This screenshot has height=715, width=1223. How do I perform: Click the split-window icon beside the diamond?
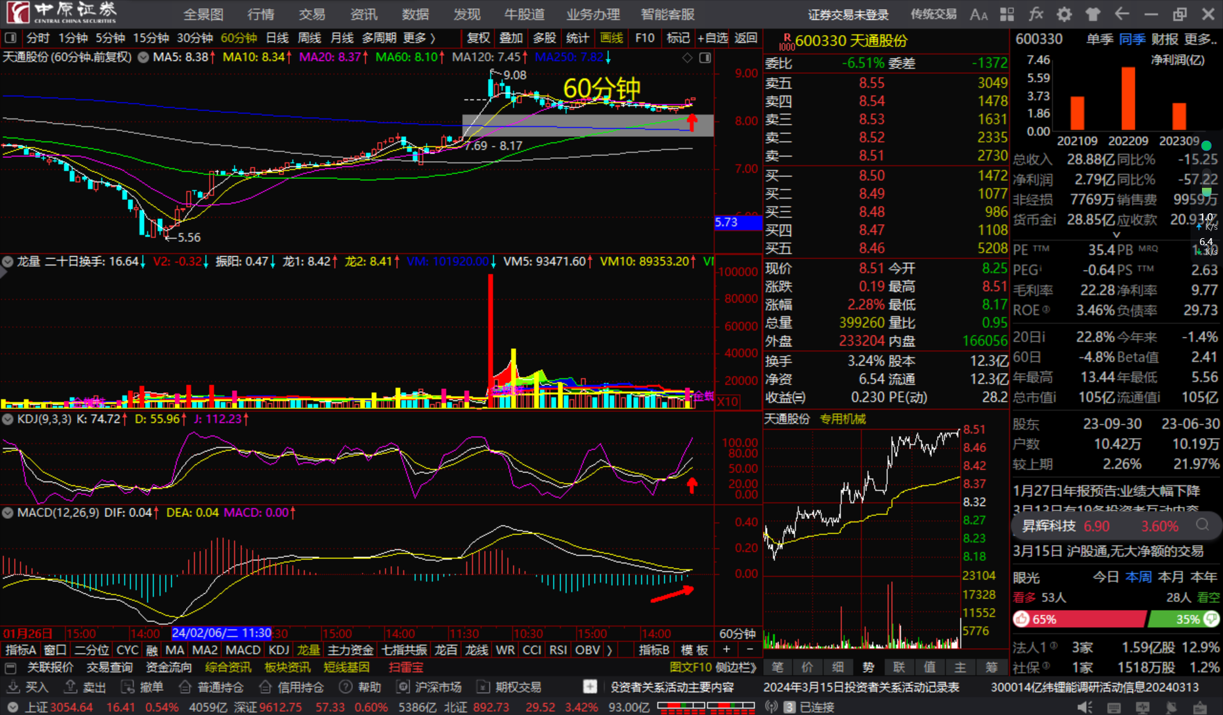(x=705, y=58)
